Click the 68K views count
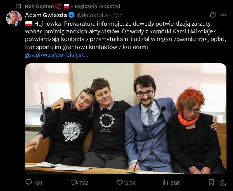The height and width of the screenshot is (191, 233). [175, 183]
